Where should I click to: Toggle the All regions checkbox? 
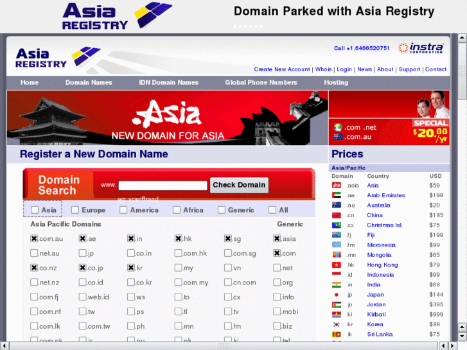click(x=272, y=210)
